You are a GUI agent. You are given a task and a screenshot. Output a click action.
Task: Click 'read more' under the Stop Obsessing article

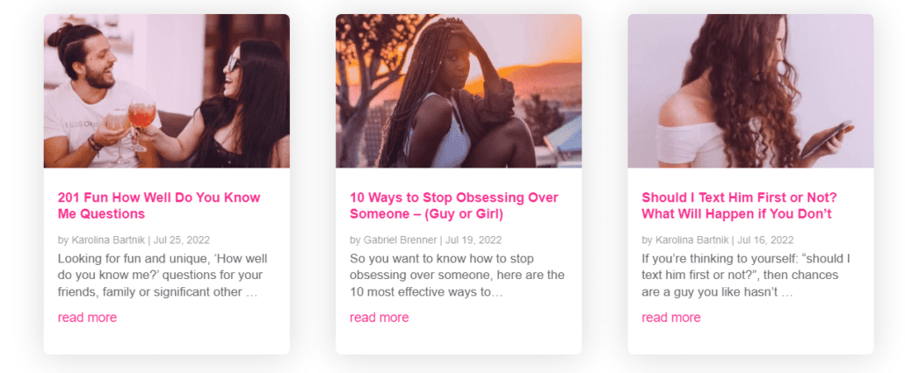tap(380, 318)
